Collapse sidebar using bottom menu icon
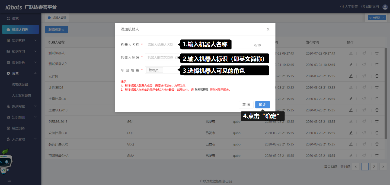The width and height of the screenshot is (390, 185). pyautogui.click(x=9, y=180)
